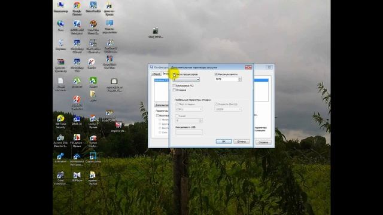Open the blue icon right of Homeworld
The width and height of the screenshot is (383, 215).
coord(93,158)
